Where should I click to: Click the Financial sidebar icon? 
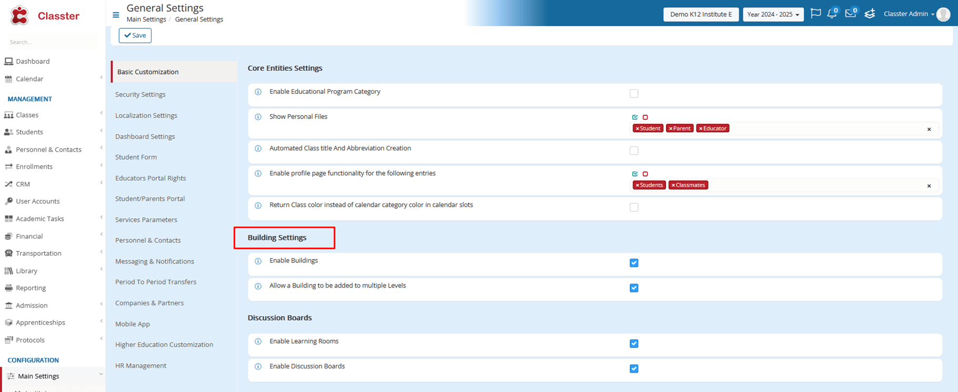click(x=8, y=236)
